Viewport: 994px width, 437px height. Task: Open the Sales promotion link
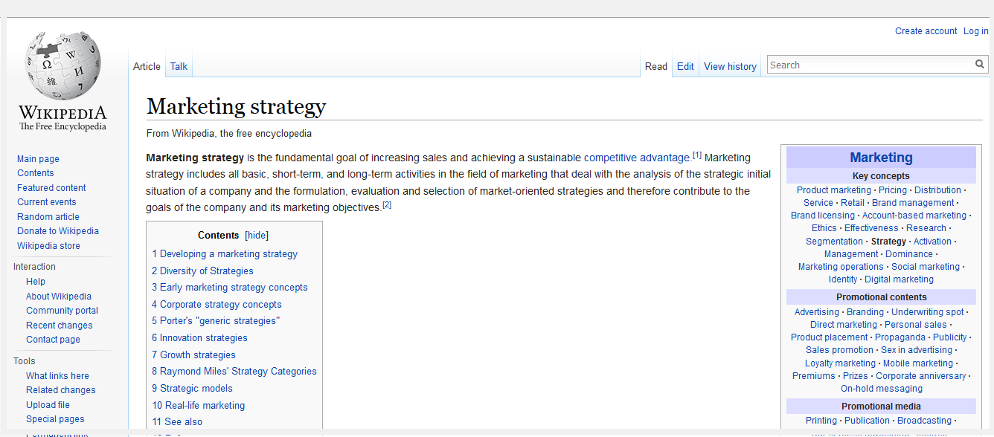tap(839, 350)
